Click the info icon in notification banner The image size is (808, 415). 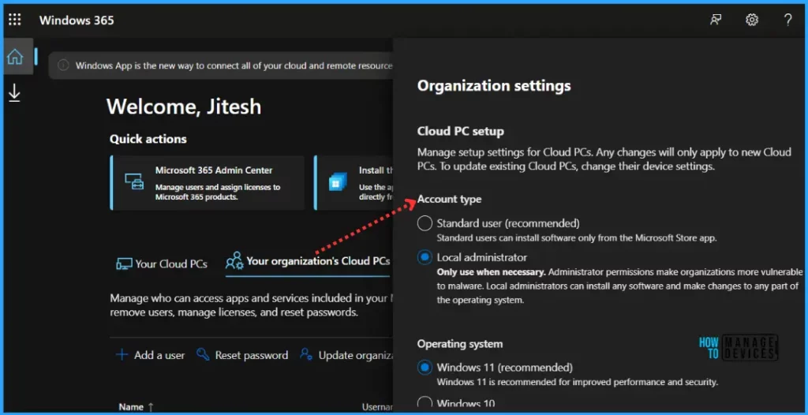(x=63, y=65)
